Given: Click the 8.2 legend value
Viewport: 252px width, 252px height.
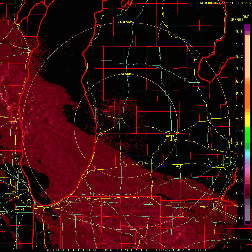Looking at the screenshot, I should [239, 56].
